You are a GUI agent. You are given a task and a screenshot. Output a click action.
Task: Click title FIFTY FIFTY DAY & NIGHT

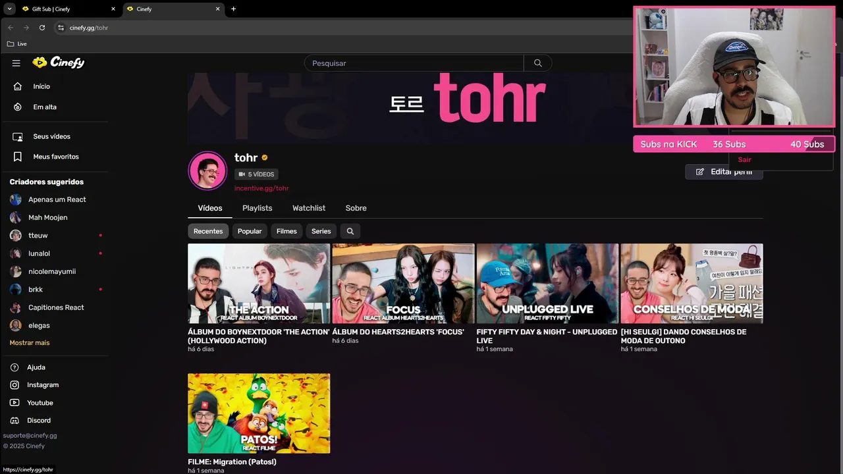click(547, 336)
